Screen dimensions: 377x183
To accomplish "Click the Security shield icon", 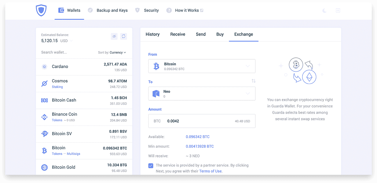I will 137,10.
